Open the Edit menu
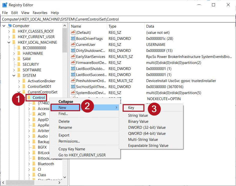The height and width of the screenshot is (186, 236). tap(15, 13)
